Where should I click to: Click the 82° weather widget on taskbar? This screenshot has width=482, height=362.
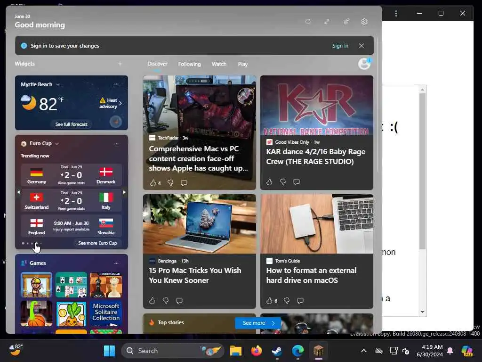[16, 350]
